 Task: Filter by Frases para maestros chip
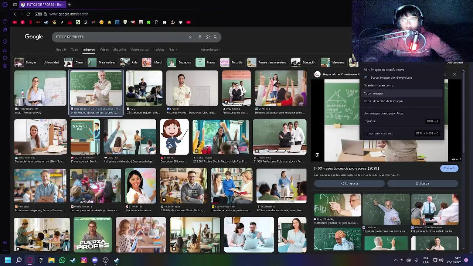tap(268, 62)
